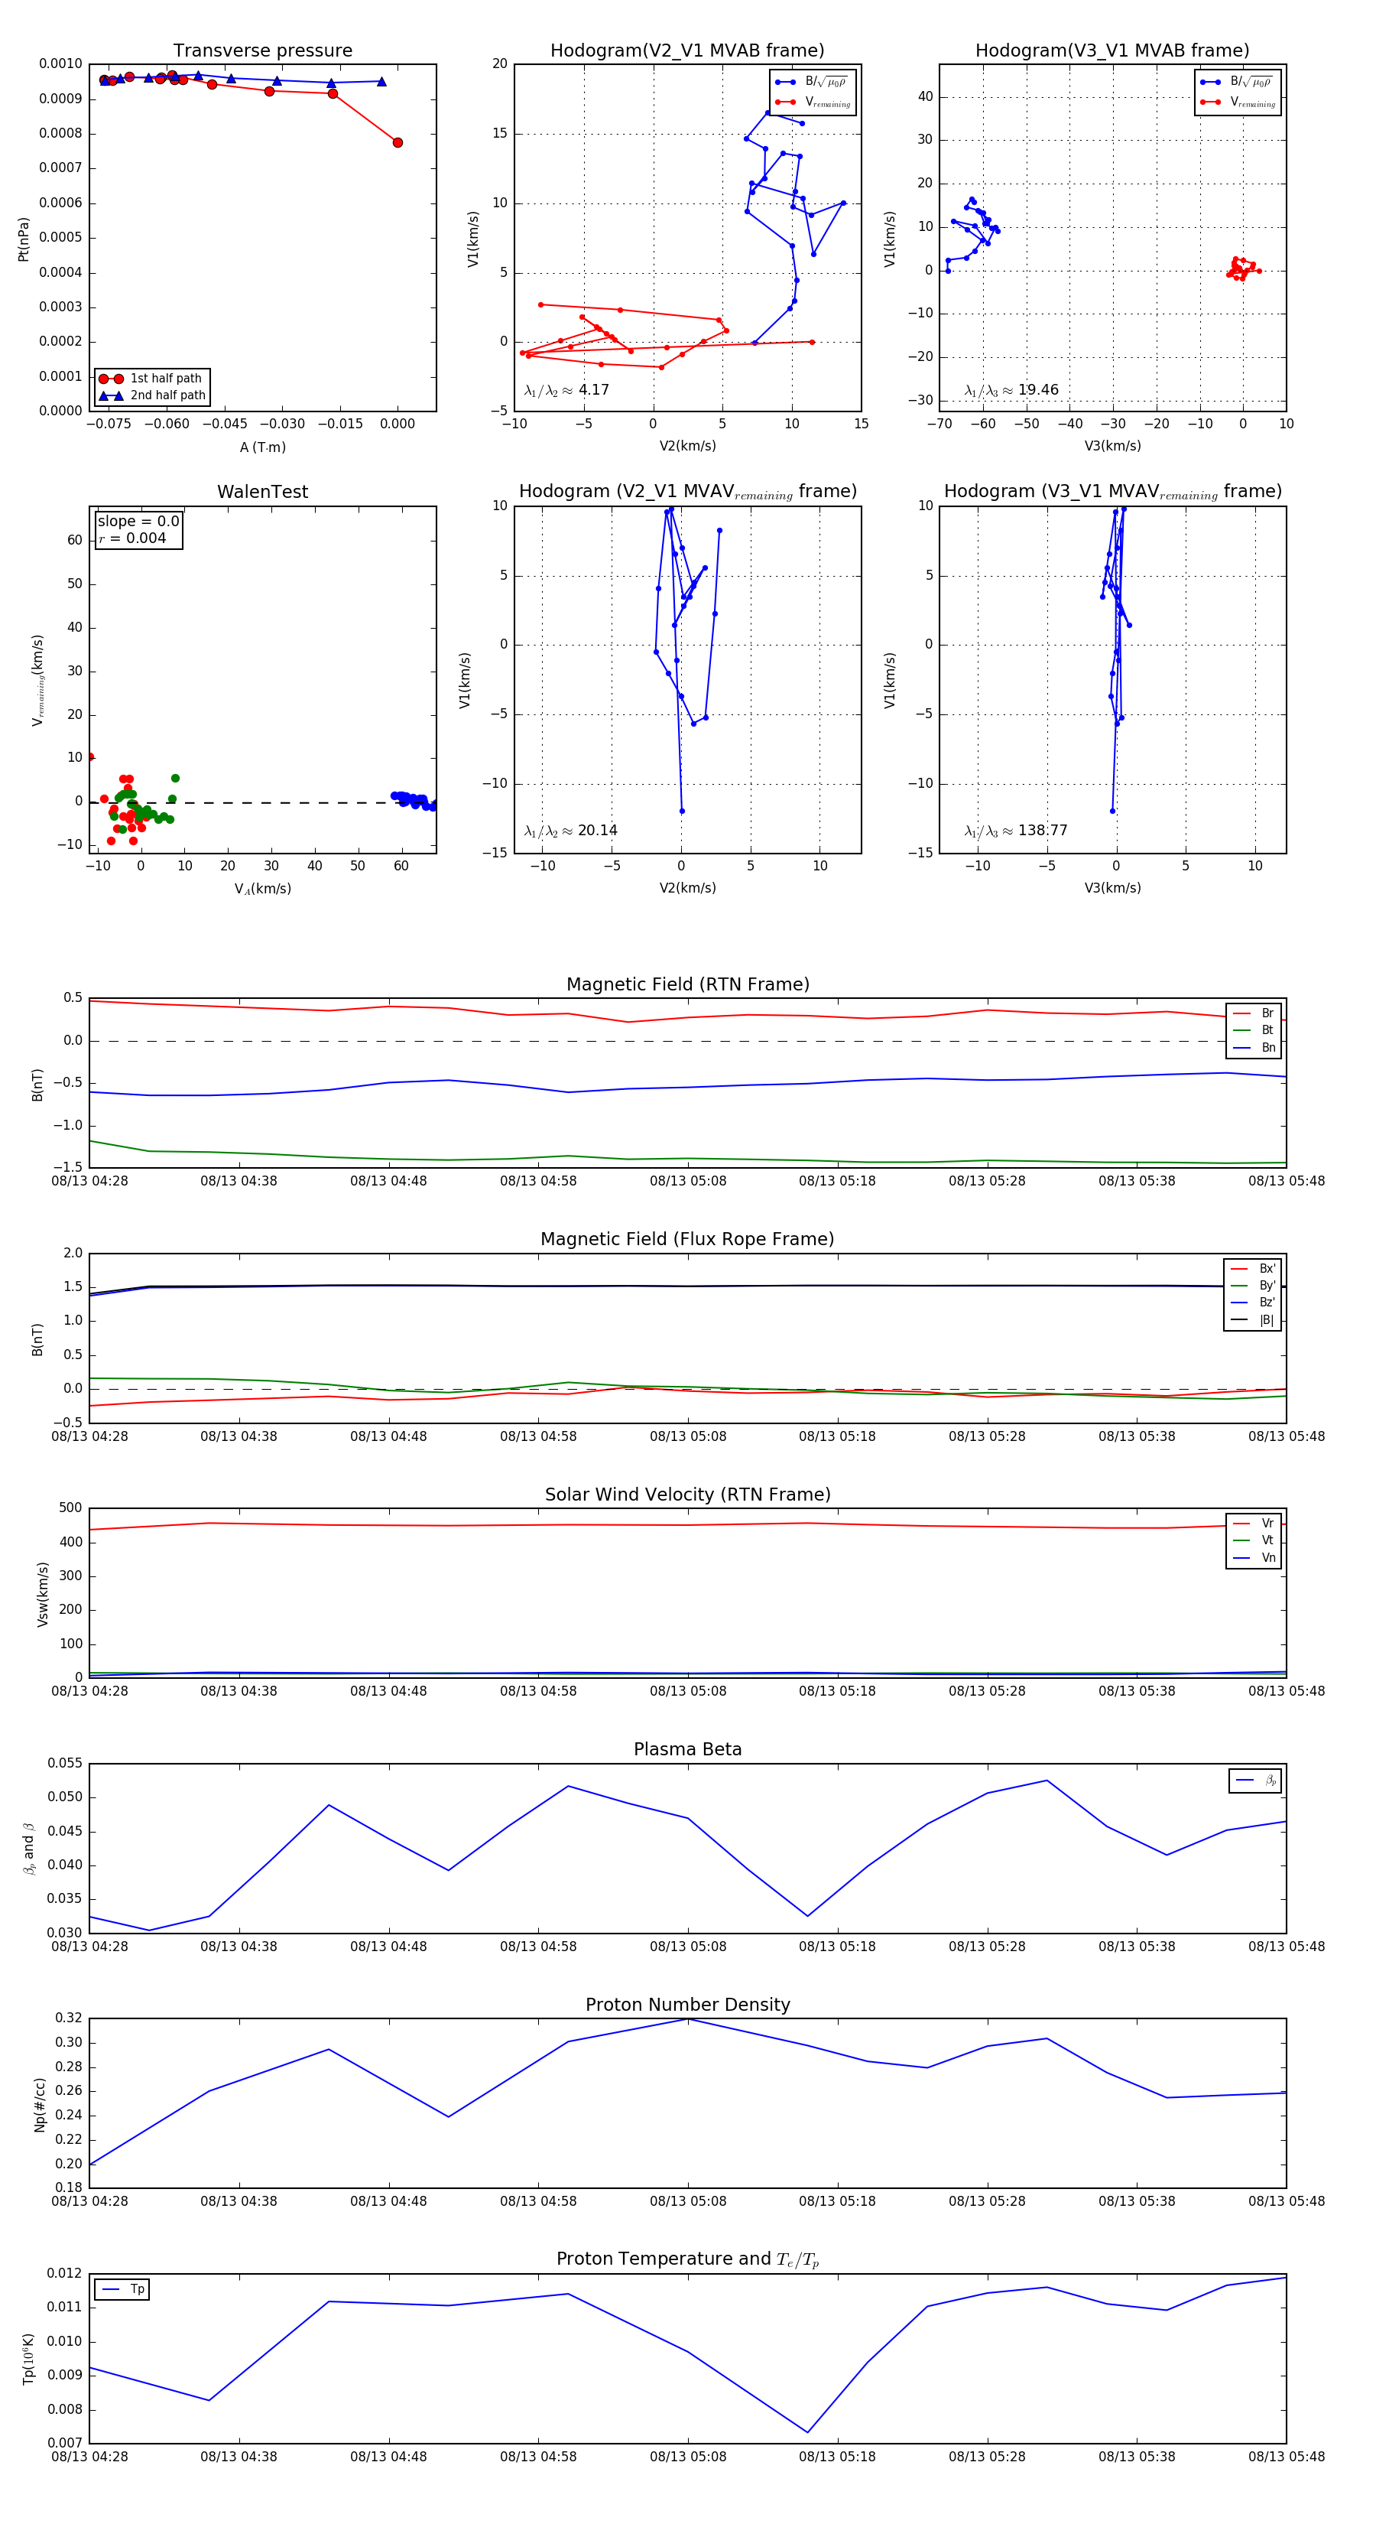Screen dimensions: 1376x2524
Task: Click the Vremaining legend entry in V2_V1 MVAB hodogram
Action: (813, 102)
